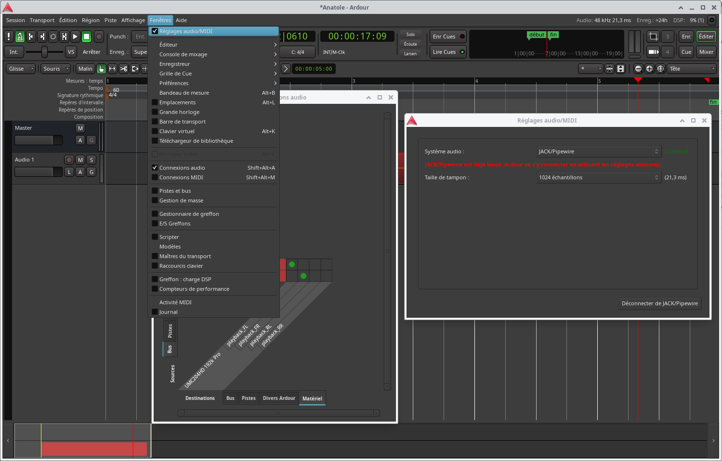Screen dimensions: 722x461
Task: Click the follow-playhead icon beside button 4
Action: point(653,52)
